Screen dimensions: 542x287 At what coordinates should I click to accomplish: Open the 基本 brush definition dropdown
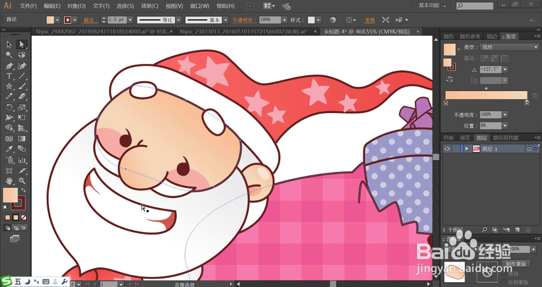[225, 20]
